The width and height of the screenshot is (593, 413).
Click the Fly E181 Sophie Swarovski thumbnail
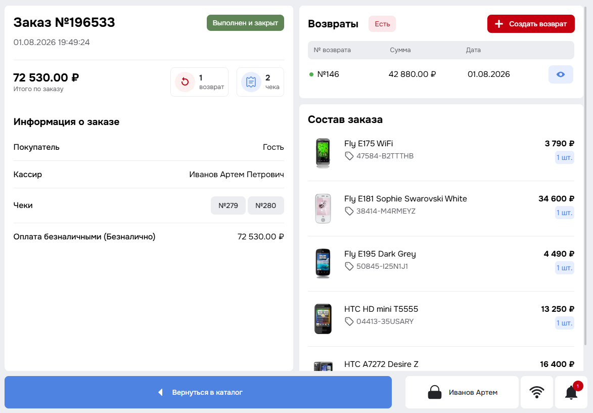point(323,208)
